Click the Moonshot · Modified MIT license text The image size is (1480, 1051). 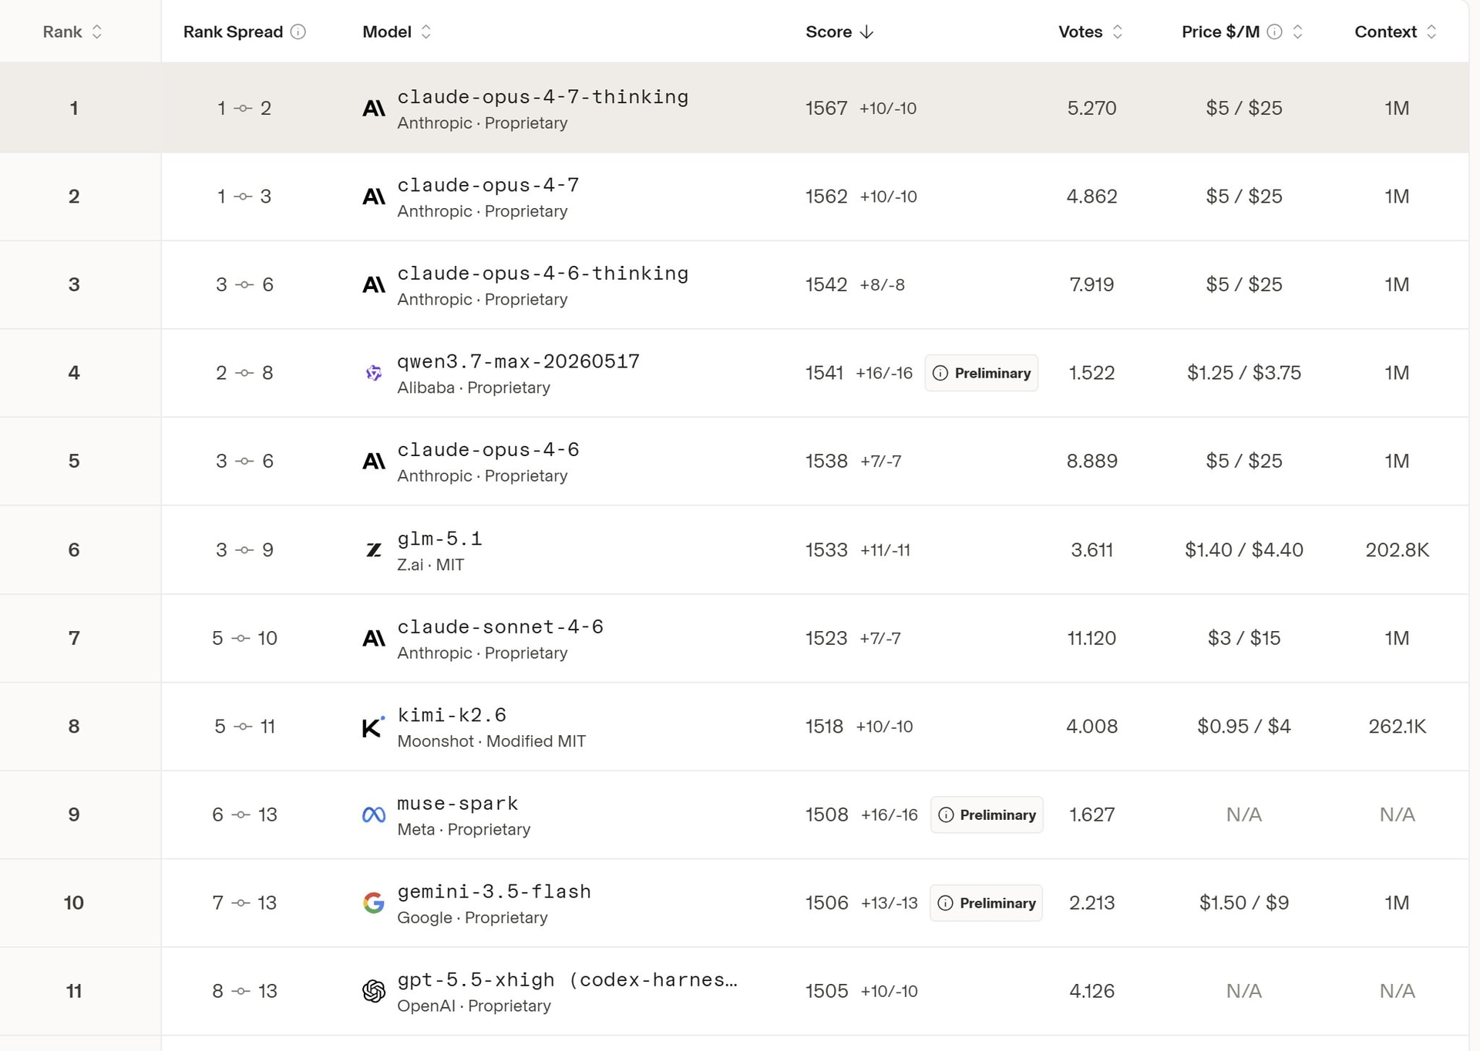492,741
